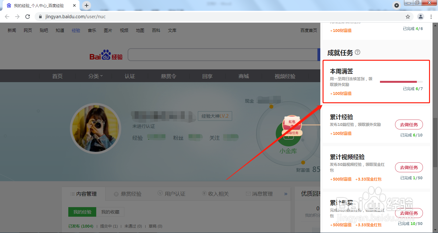Open 回享 in navigation bar
Viewport: 438px width, 233px height.
click(x=207, y=76)
